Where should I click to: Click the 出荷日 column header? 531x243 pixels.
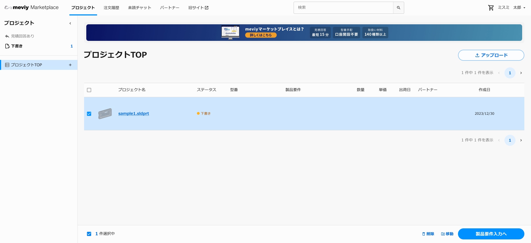click(x=405, y=90)
